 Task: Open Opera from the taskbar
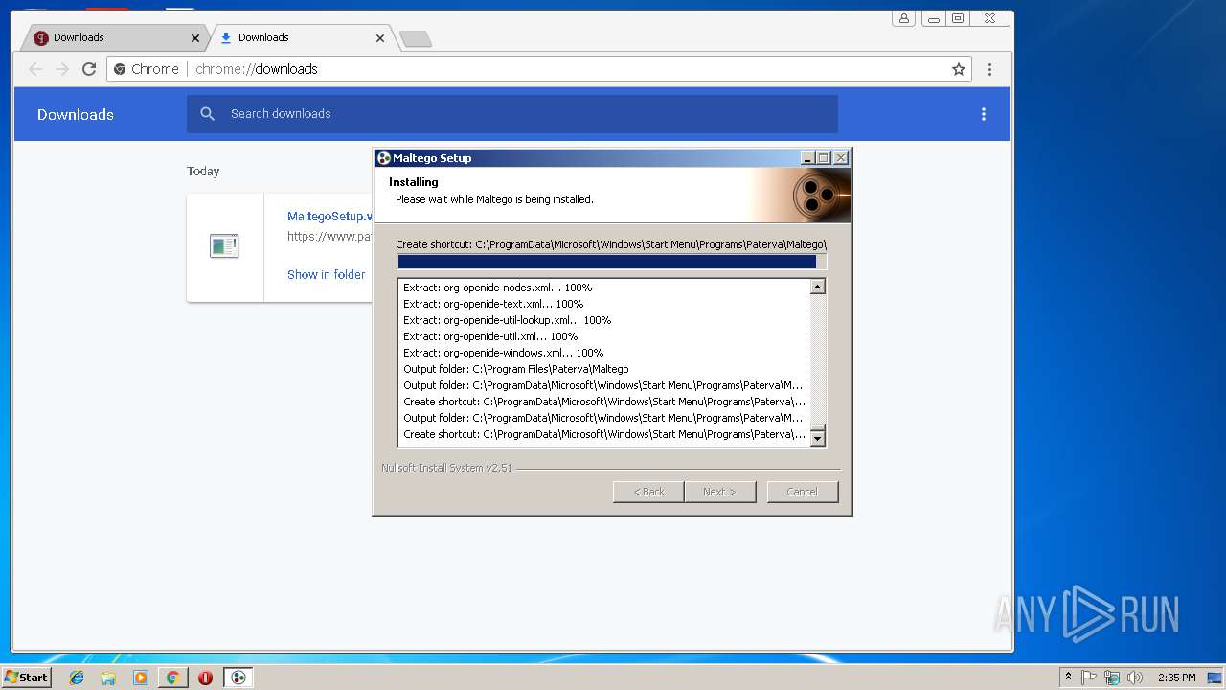pos(205,678)
